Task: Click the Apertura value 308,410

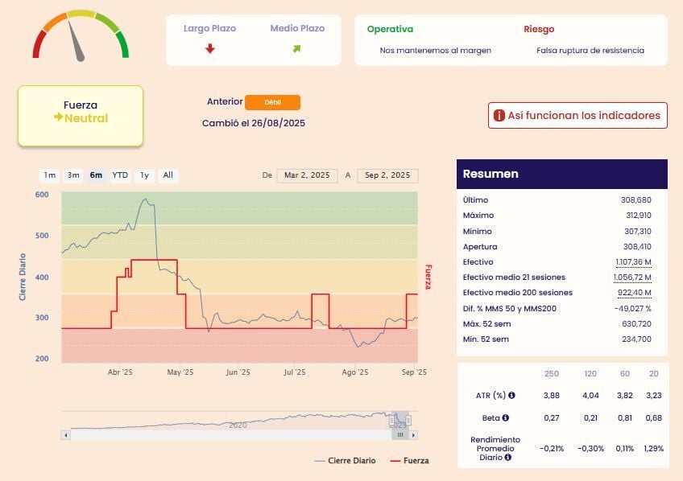Action: coord(637,247)
